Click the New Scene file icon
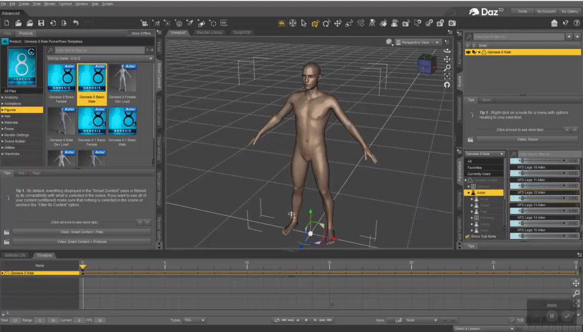Viewport: 583px width, 332px height. point(6,23)
